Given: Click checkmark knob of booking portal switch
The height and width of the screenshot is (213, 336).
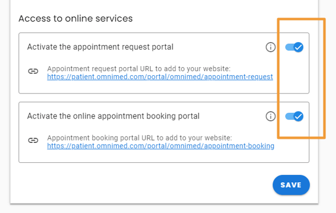Looking at the screenshot, I should point(298,116).
